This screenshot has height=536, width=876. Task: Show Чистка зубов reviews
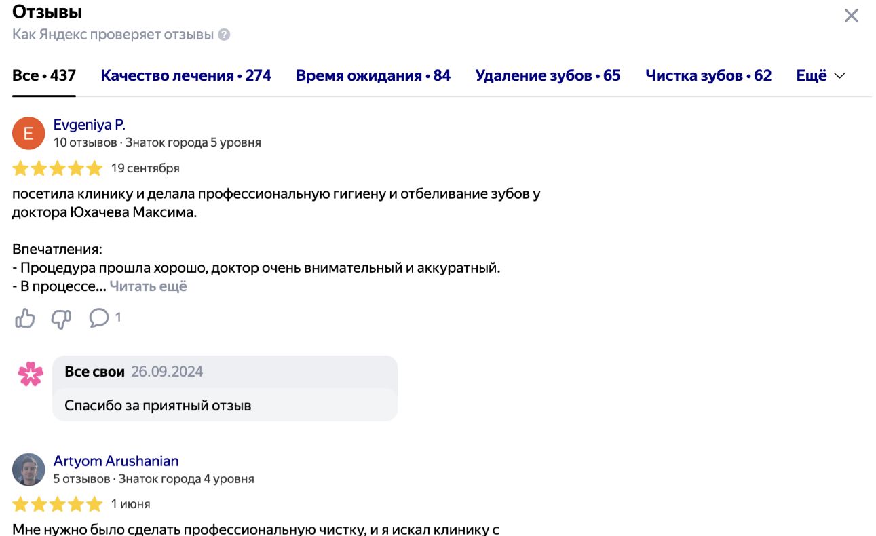pyautogui.click(x=708, y=75)
